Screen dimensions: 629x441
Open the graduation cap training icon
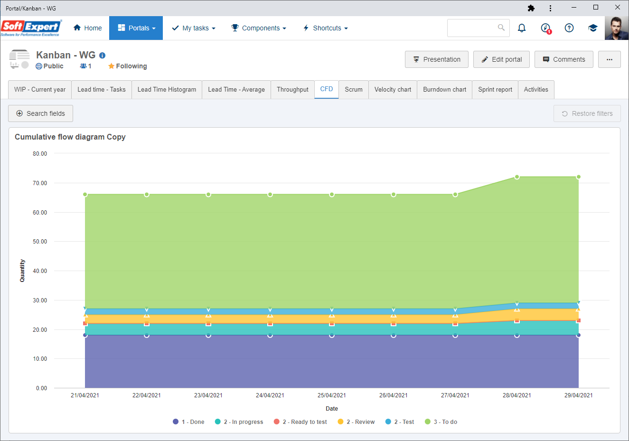(592, 28)
